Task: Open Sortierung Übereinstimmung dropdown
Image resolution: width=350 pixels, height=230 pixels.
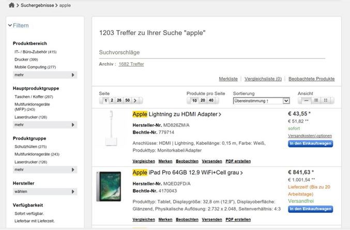Action: (261, 101)
